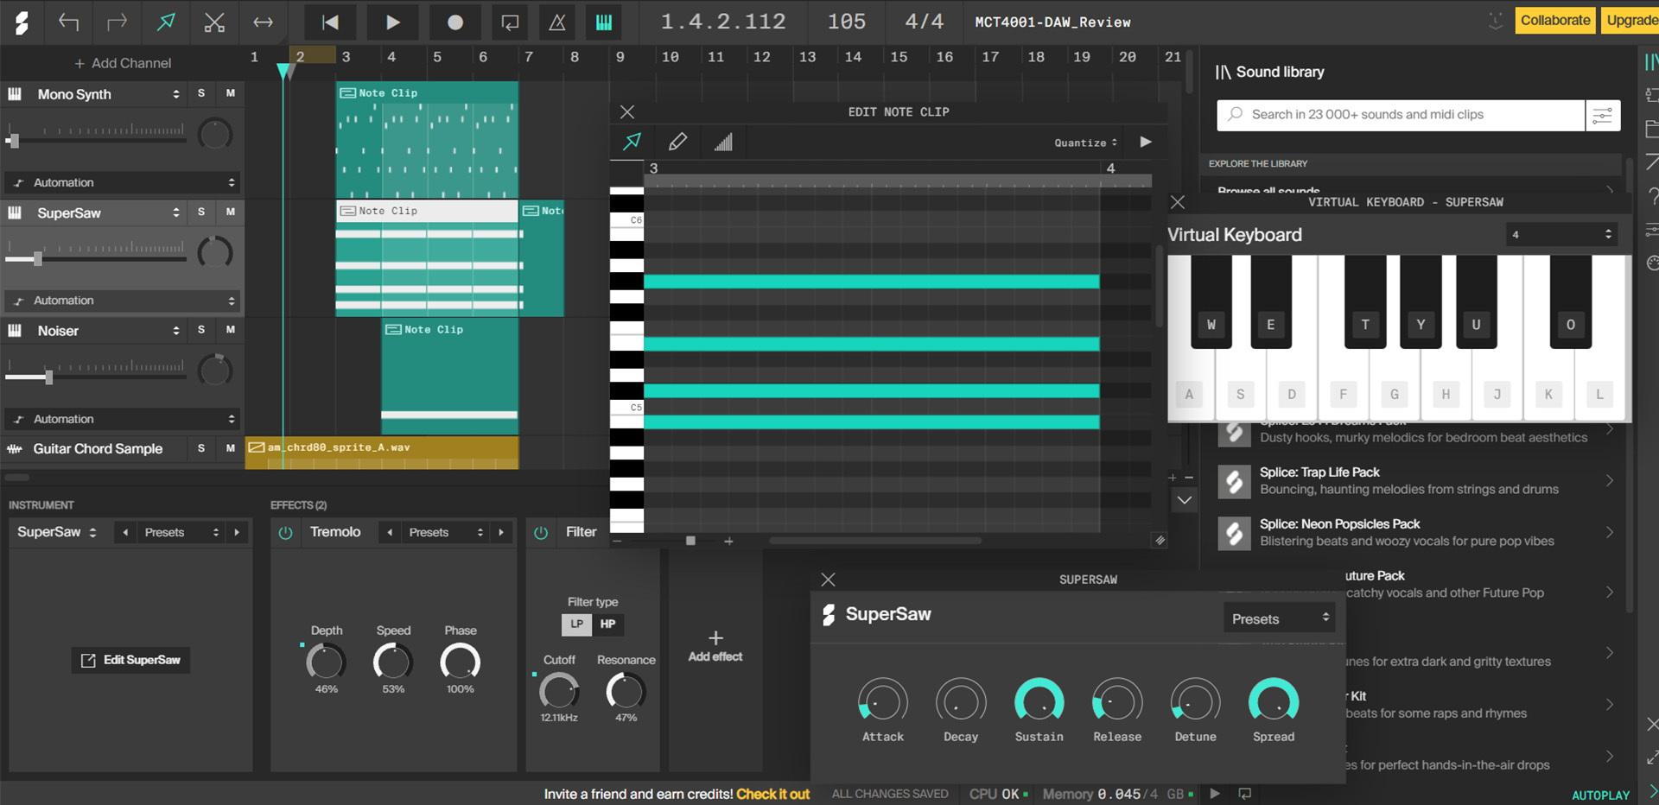Click the undo arrow icon

[x=68, y=22]
